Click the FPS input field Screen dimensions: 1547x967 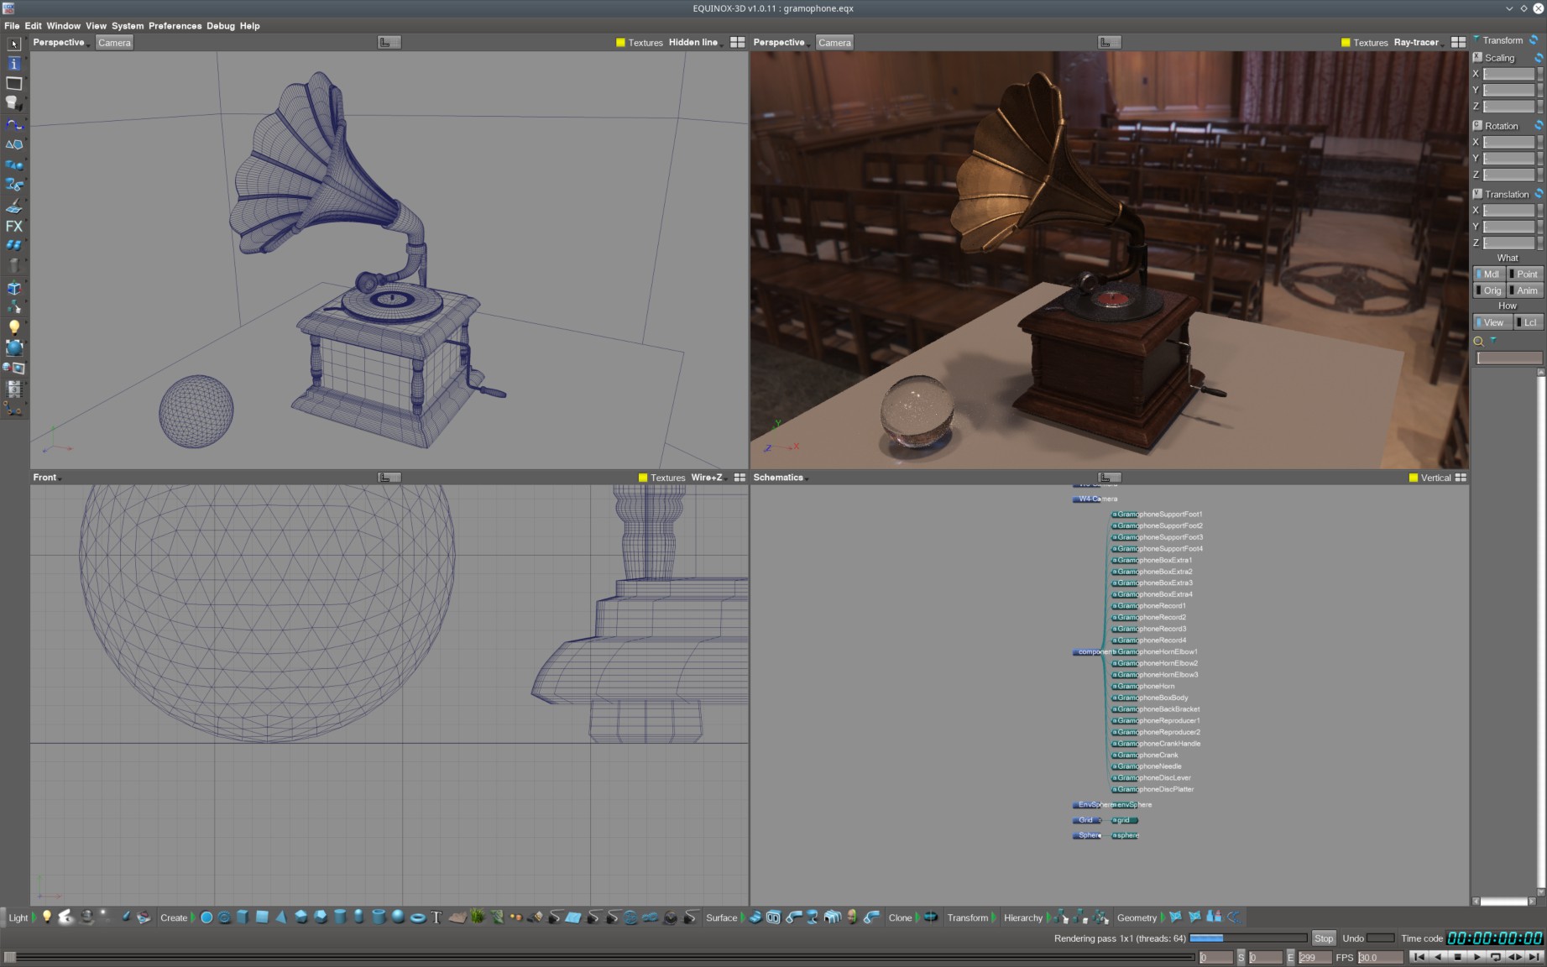1379,957
